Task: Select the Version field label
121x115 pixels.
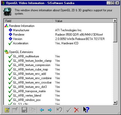Action: point(18,39)
